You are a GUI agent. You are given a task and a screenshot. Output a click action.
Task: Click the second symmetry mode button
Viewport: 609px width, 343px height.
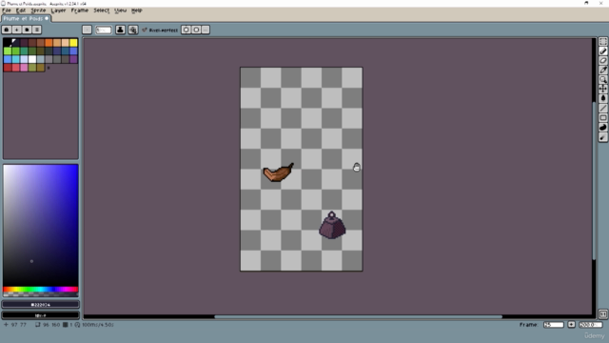tap(196, 30)
